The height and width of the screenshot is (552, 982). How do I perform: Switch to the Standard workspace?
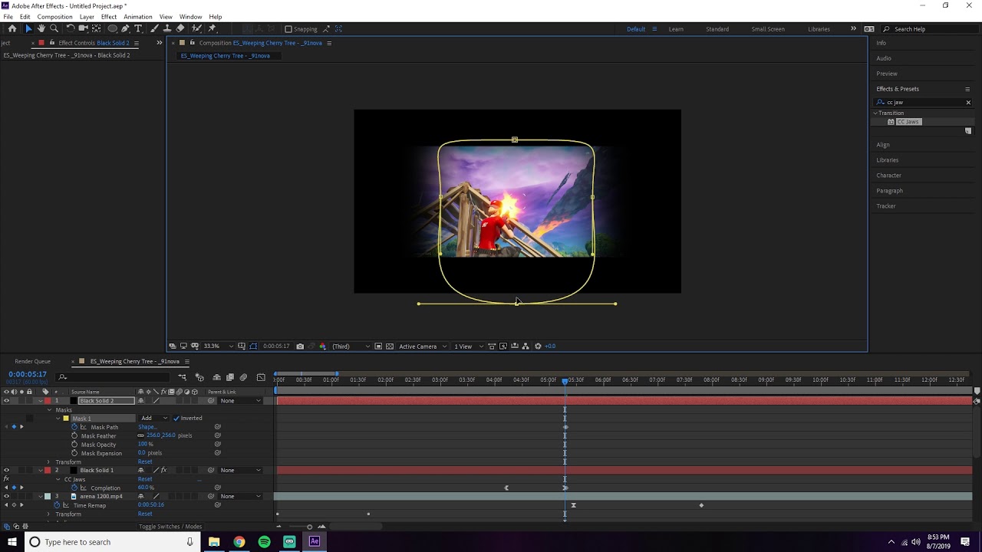tap(717, 29)
